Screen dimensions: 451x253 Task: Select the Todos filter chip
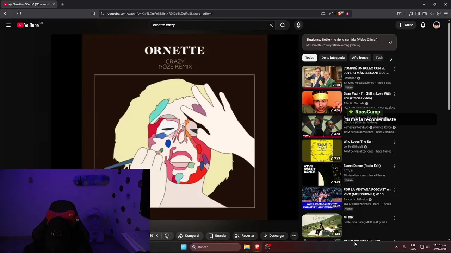(x=309, y=58)
